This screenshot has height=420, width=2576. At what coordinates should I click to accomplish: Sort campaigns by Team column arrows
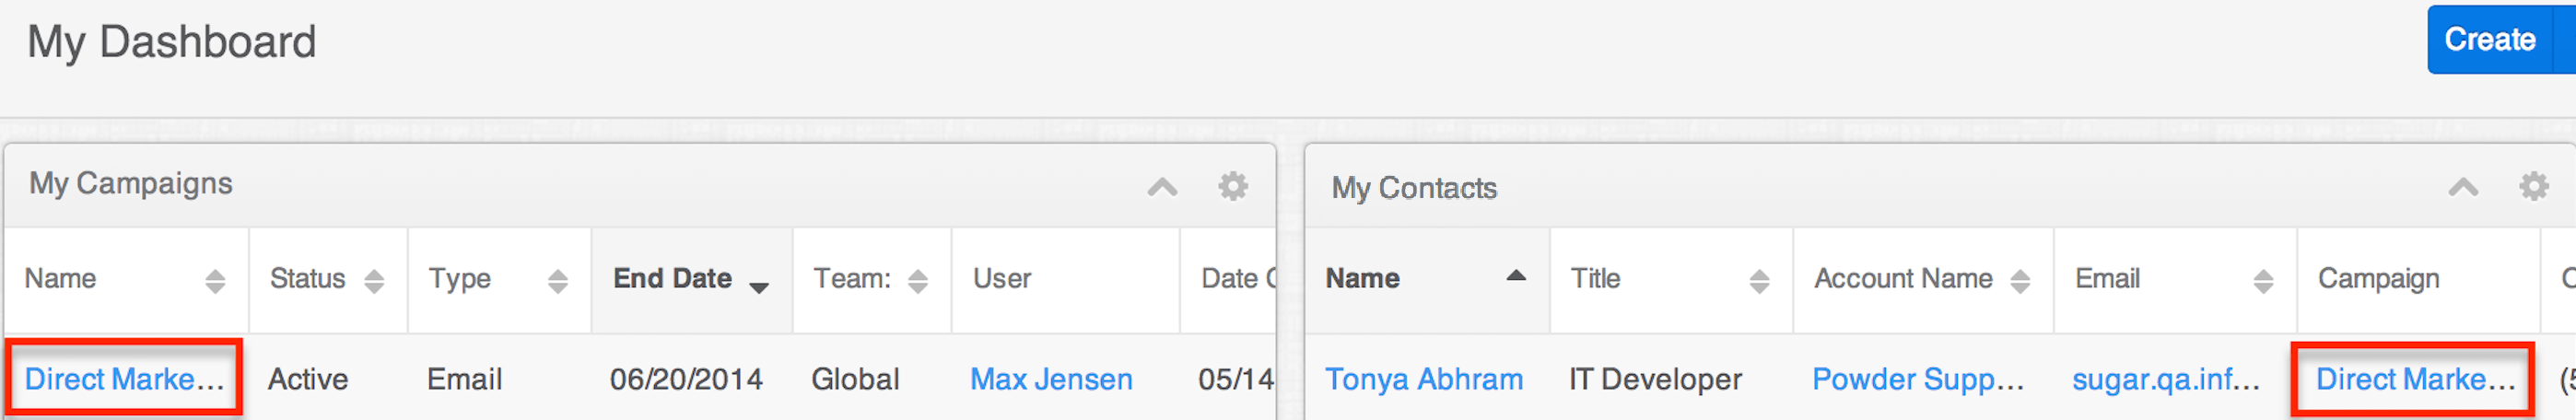click(918, 281)
